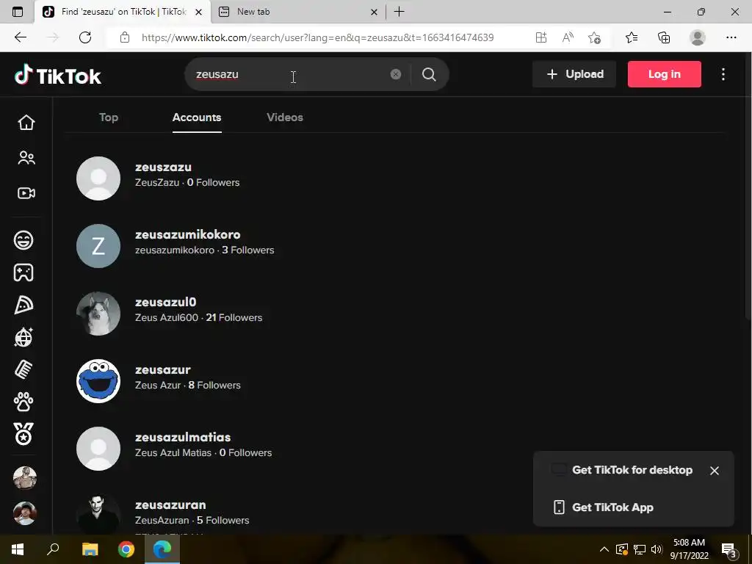
Task: Click Get TikTok for desktop
Action: point(632,470)
